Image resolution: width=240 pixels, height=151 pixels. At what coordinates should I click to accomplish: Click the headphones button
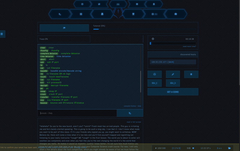click(154, 74)
